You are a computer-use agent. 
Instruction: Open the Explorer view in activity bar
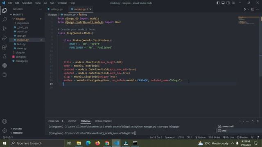pos(5,10)
